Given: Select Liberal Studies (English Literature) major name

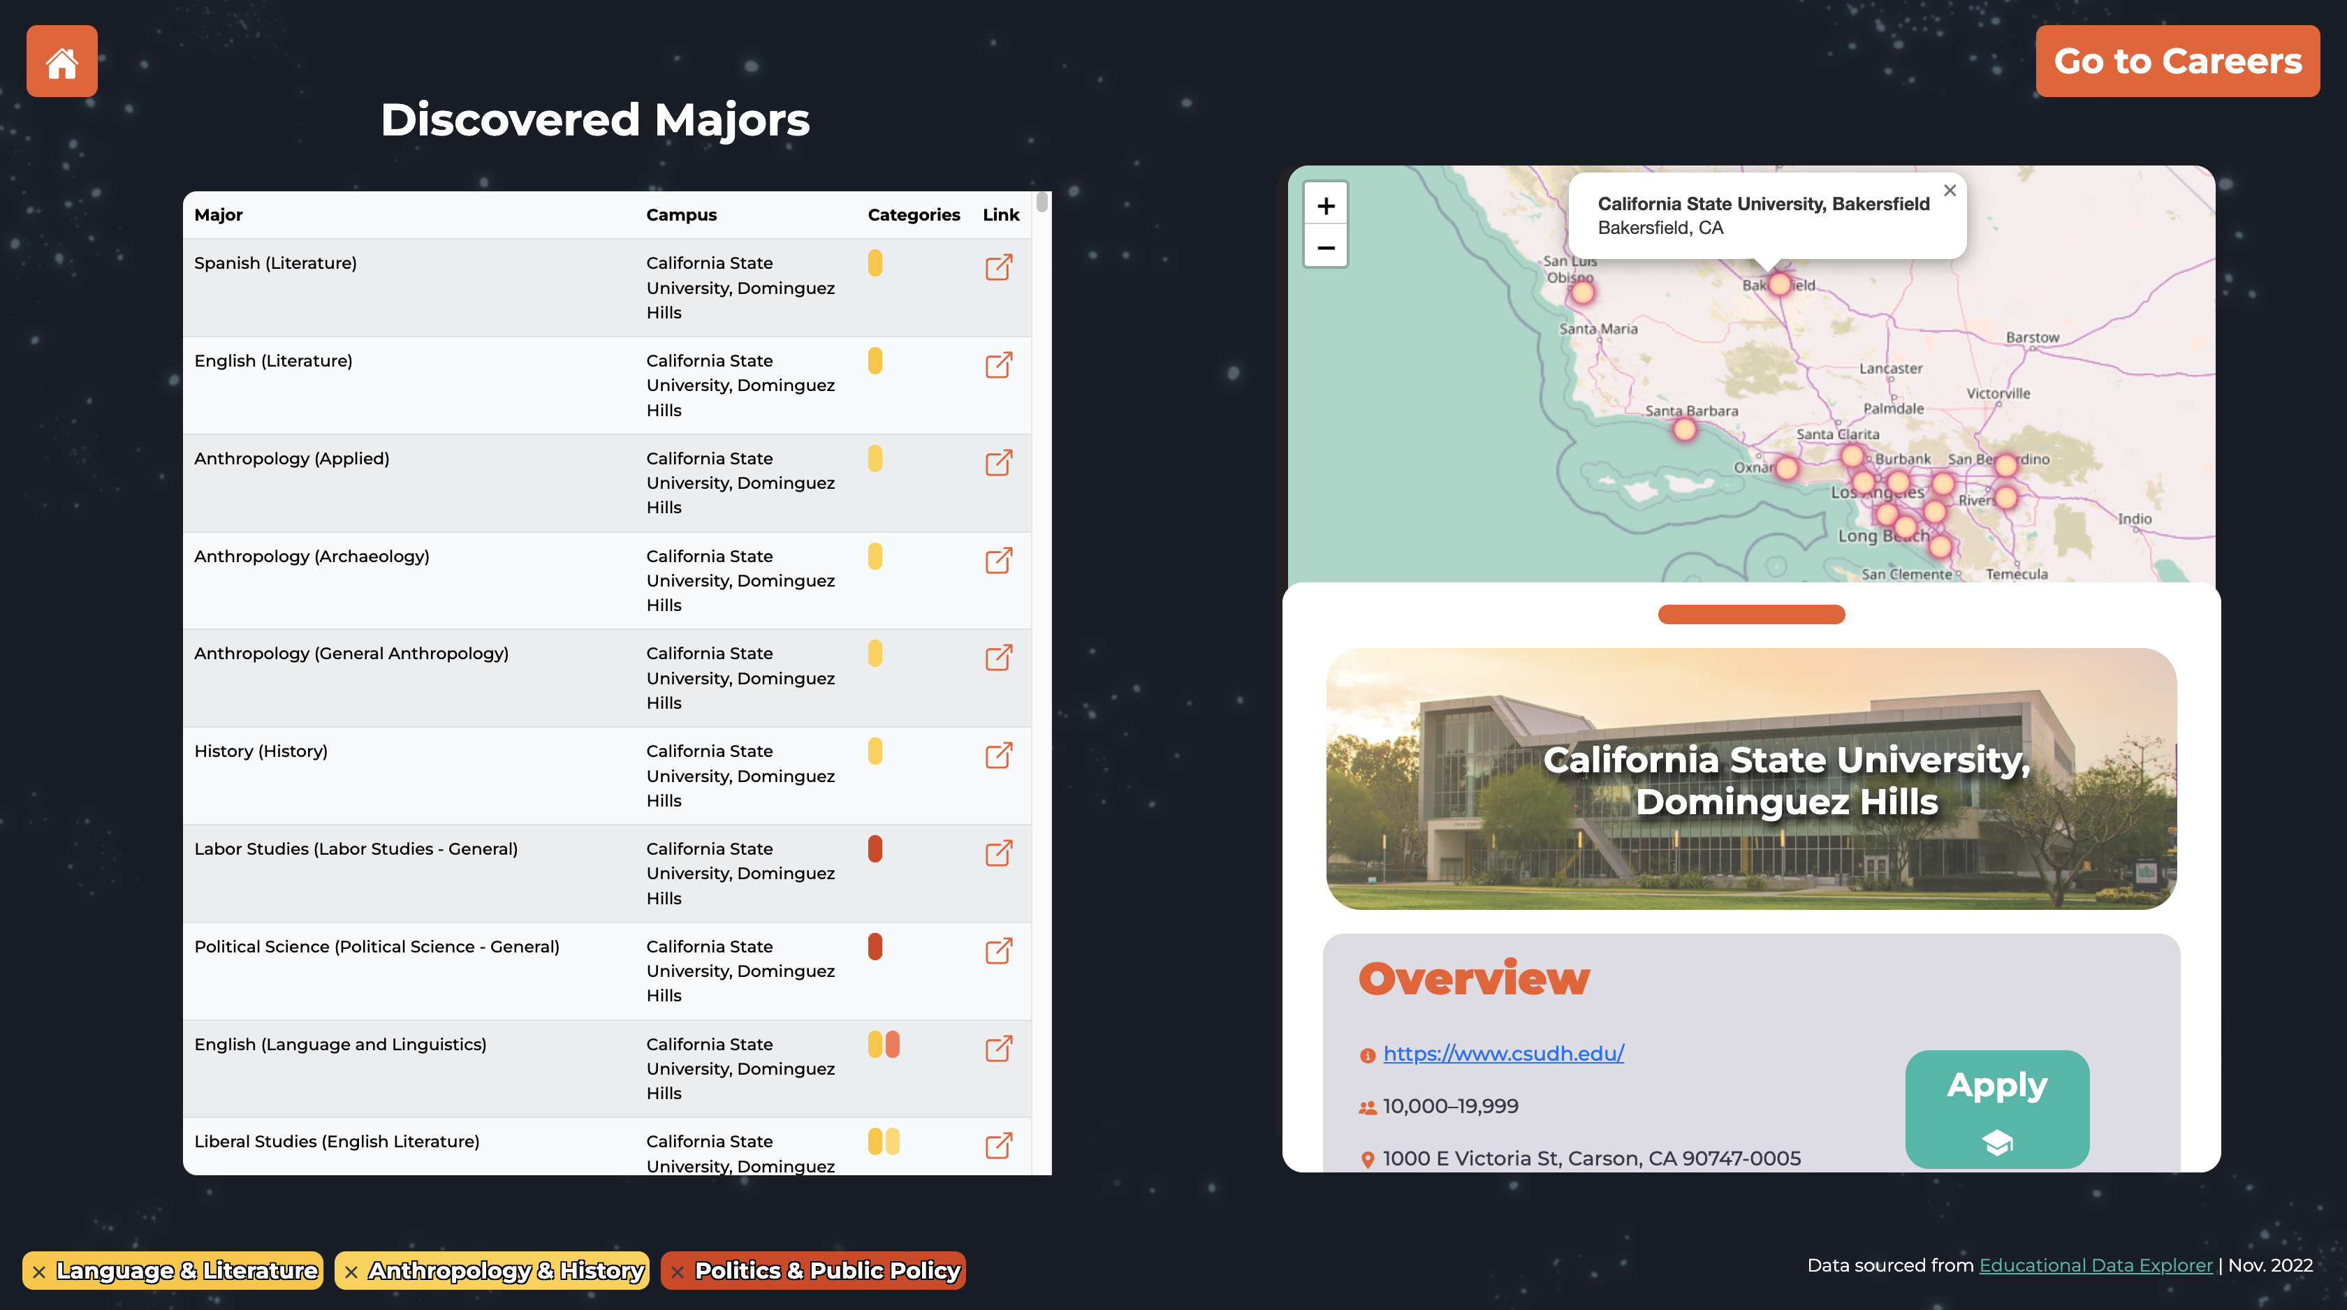Looking at the screenshot, I should 337,1142.
